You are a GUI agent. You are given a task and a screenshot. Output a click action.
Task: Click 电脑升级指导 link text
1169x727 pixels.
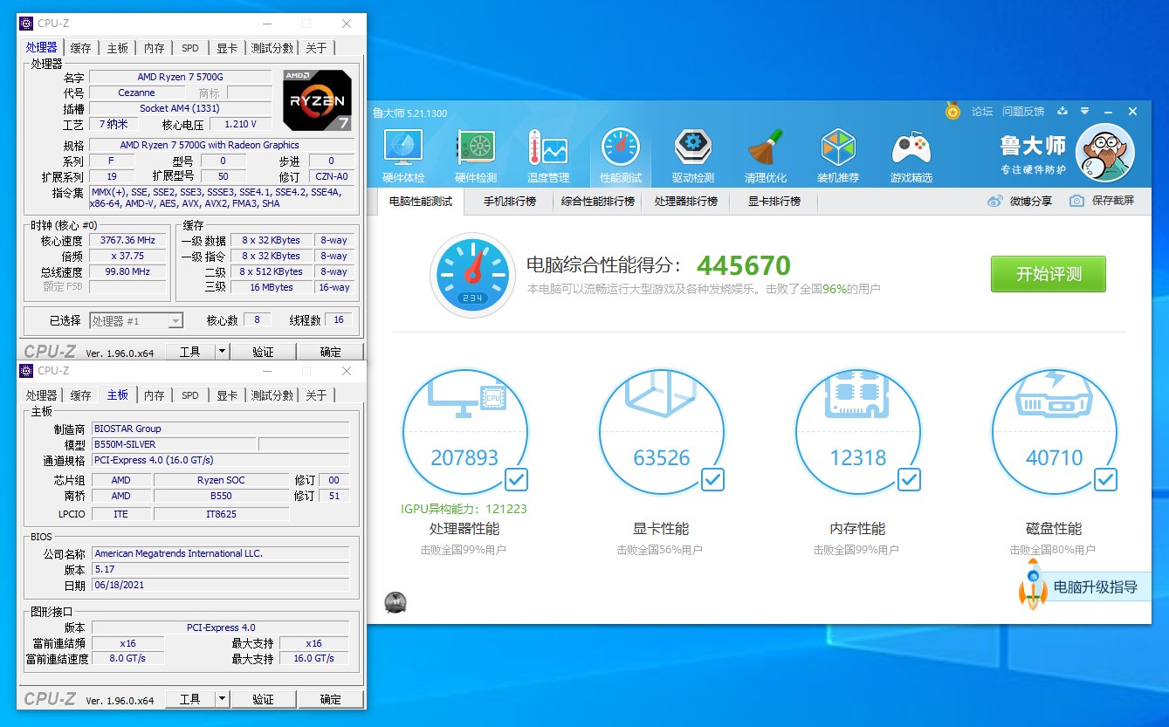(1096, 587)
